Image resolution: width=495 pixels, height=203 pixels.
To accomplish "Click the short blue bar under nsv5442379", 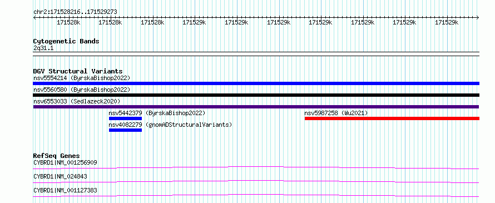I will click(125, 118).
